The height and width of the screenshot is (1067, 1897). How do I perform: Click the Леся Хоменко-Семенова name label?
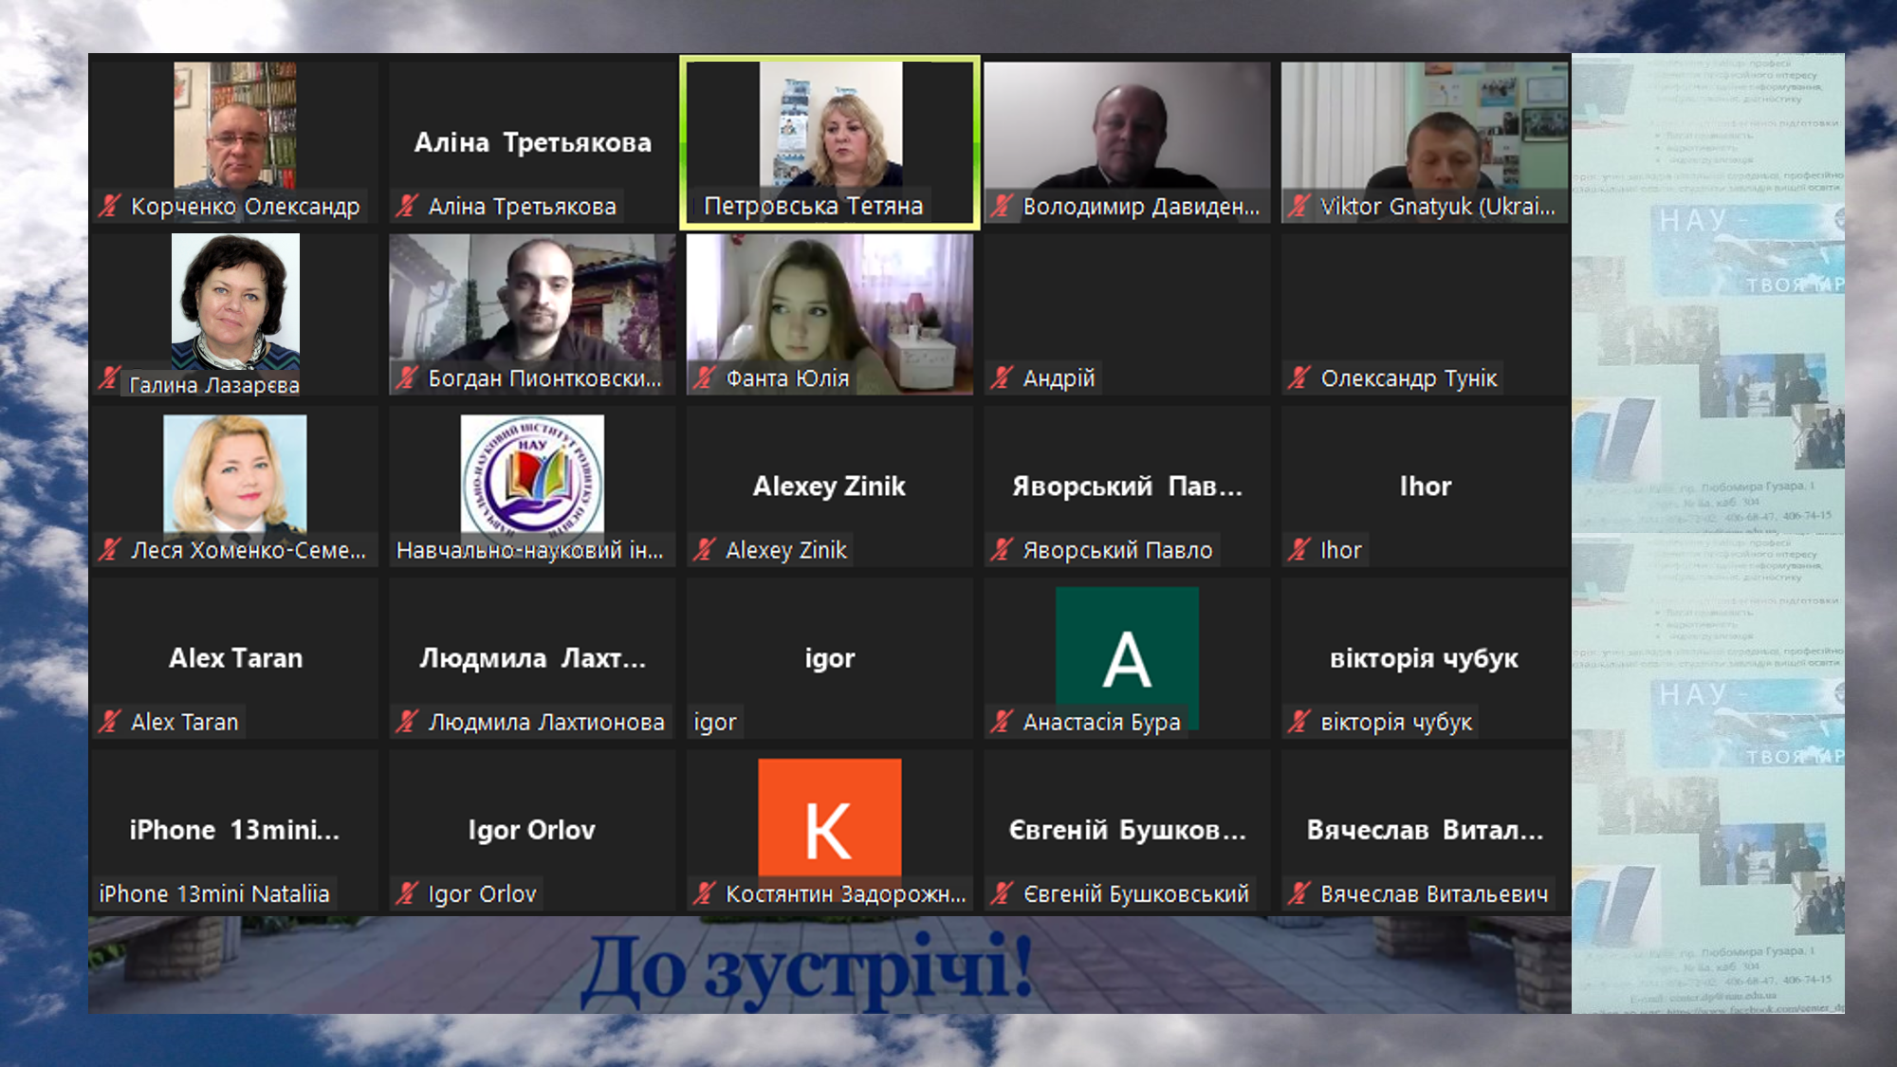pos(248,550)
